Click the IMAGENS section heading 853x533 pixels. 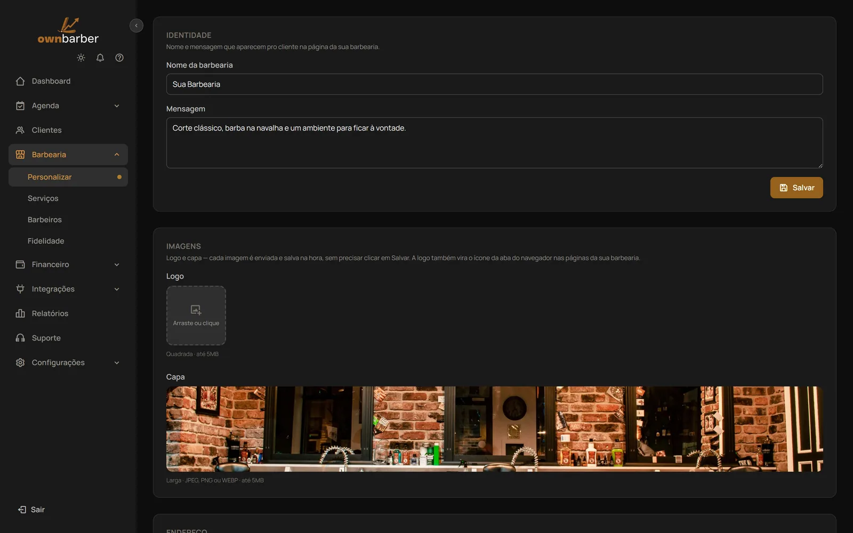[x=183, y=246]
